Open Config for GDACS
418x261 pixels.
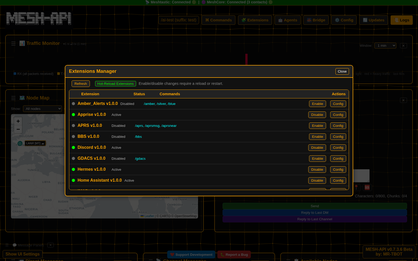(x=338, y=158)
